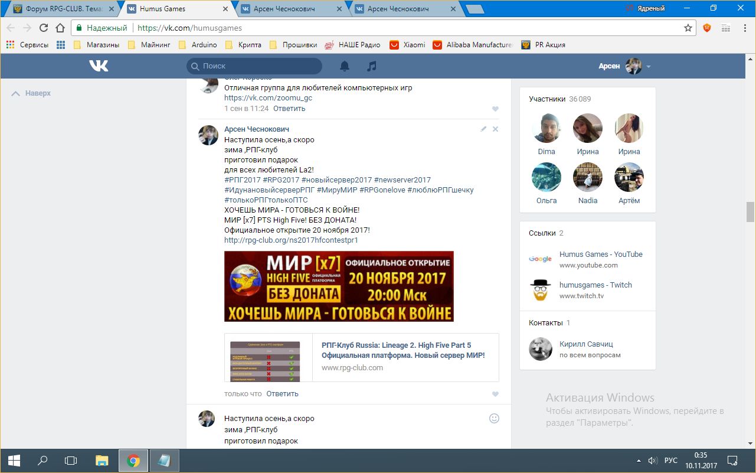Screen dimensions: 756x473
Task: Open a new browser tab
Action: [x=475, y=9]
